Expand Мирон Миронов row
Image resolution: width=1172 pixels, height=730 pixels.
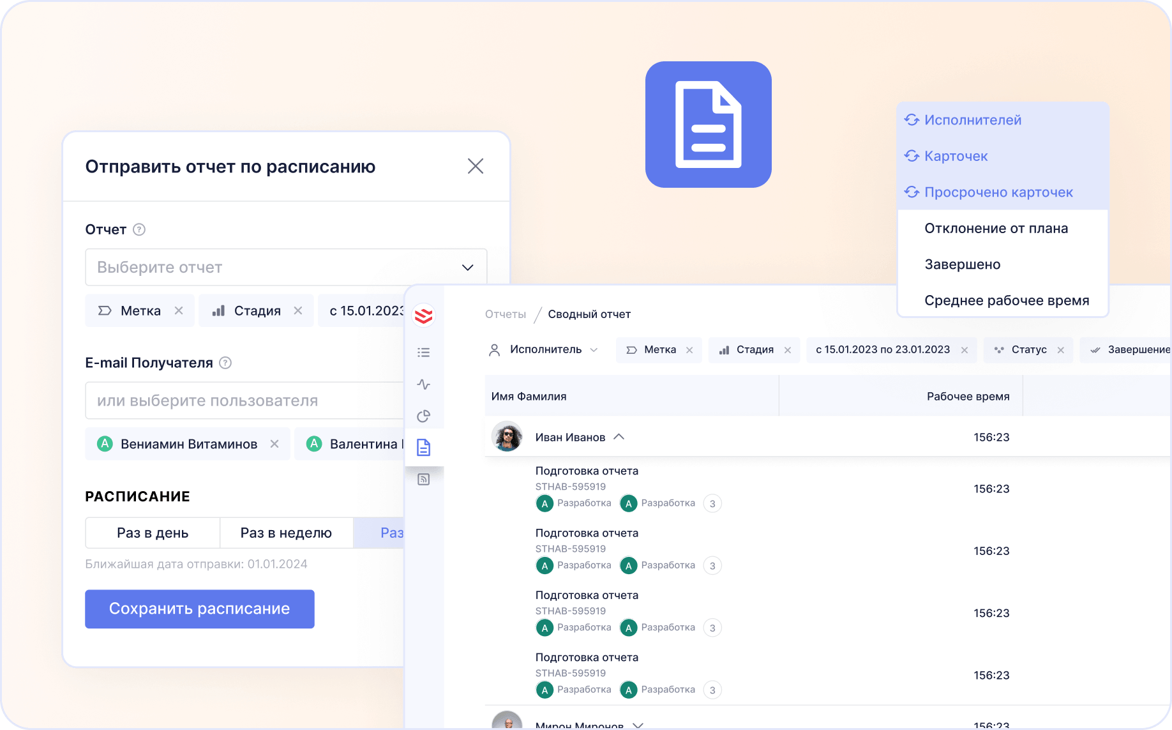pyautogui.click(x=638, y=726)
